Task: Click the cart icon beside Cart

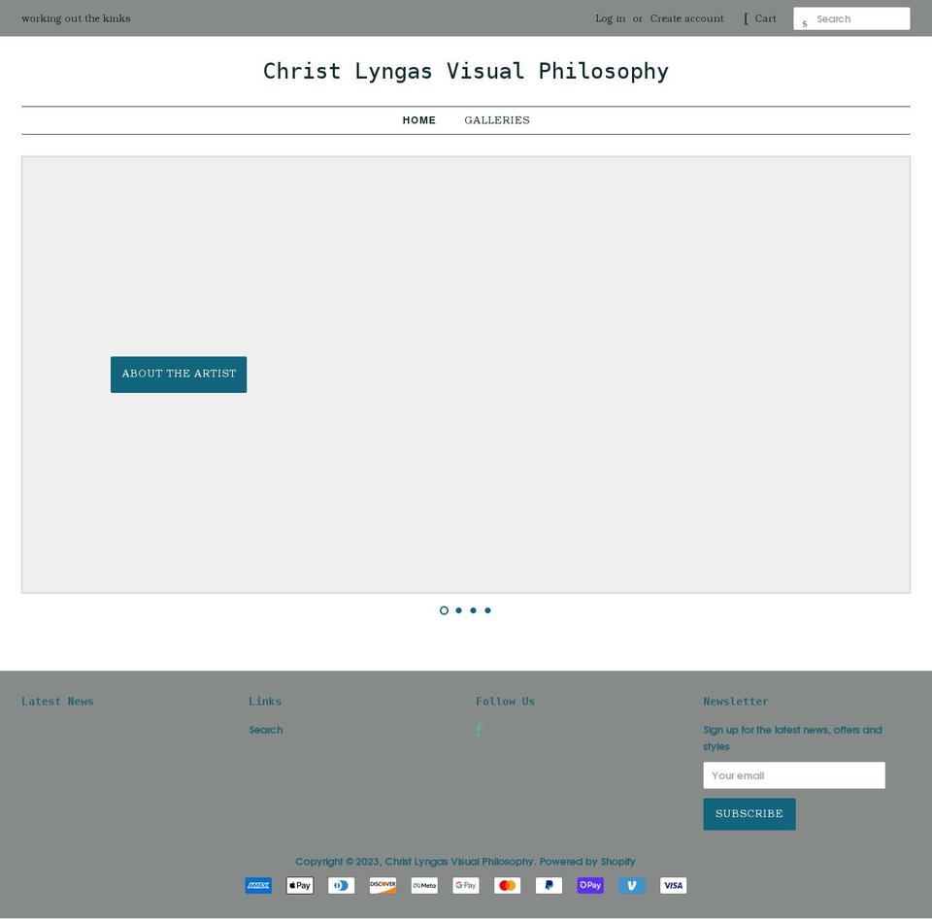Action: [x=747, y=19]
